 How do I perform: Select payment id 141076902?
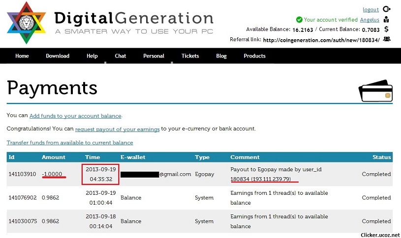pos(23,198)
